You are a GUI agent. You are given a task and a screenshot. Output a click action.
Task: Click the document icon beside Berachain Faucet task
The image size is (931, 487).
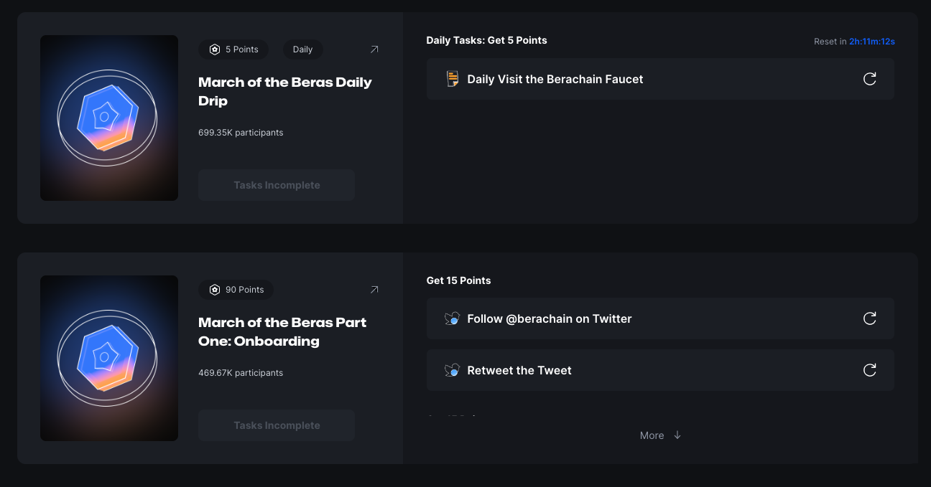(453, 79)
